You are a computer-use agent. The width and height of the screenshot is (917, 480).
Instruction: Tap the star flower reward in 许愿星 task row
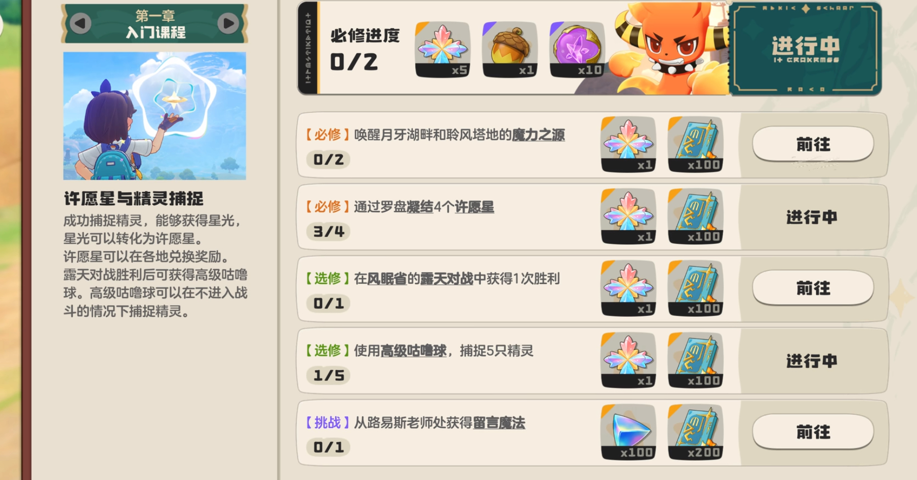click(628, 216)
